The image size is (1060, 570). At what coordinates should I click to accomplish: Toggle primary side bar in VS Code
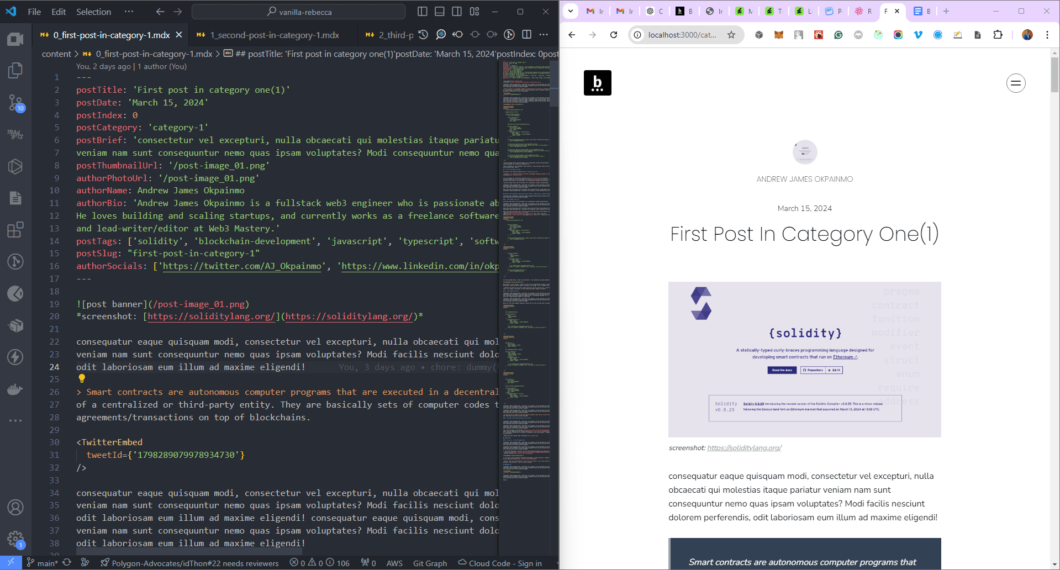point(423,12)
